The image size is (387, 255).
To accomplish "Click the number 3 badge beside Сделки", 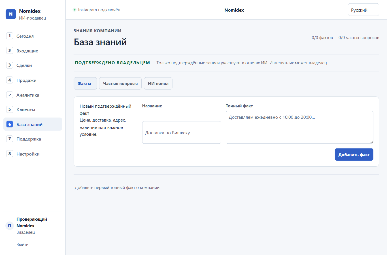I will click(x=10, y=65).
